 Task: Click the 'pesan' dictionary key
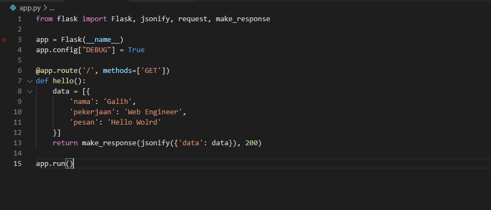coord(84,122)
